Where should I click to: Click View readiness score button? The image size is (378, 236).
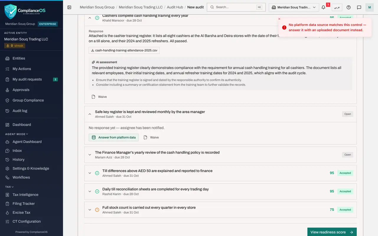(x=332, y=232)
